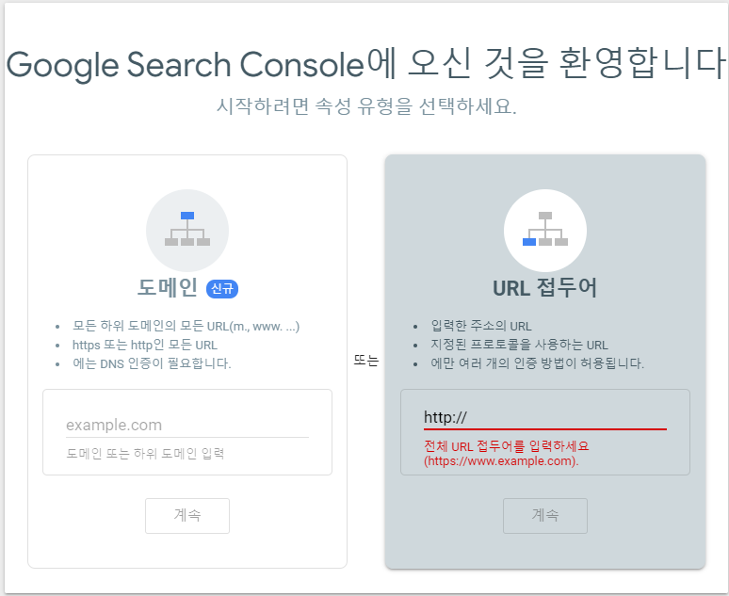Click 계속 button under URL prefix card
The width and height of the screenshot is (729, 596).
(545, 516)
